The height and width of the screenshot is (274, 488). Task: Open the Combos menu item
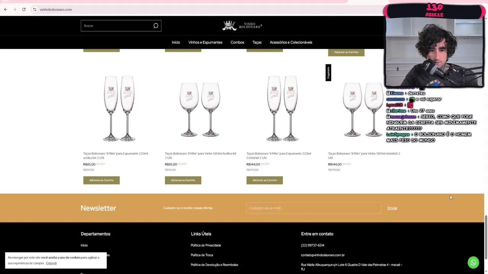[237, 42]
